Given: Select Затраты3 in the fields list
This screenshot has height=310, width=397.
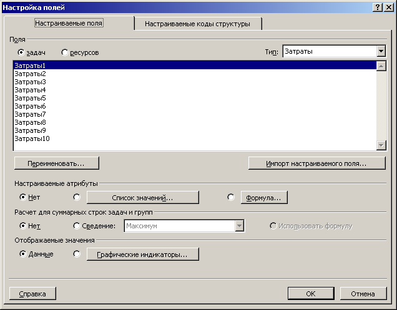Looking at the screenshot, I should [195, 82].
